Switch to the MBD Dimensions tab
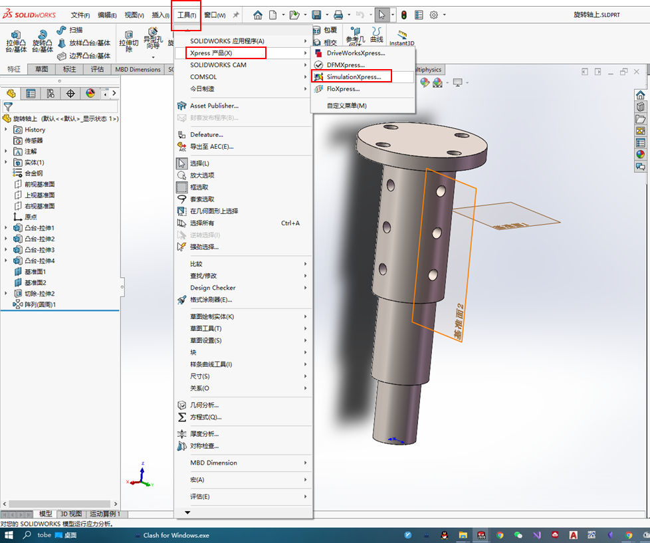650x543 pixels. (x=138, y=69)
